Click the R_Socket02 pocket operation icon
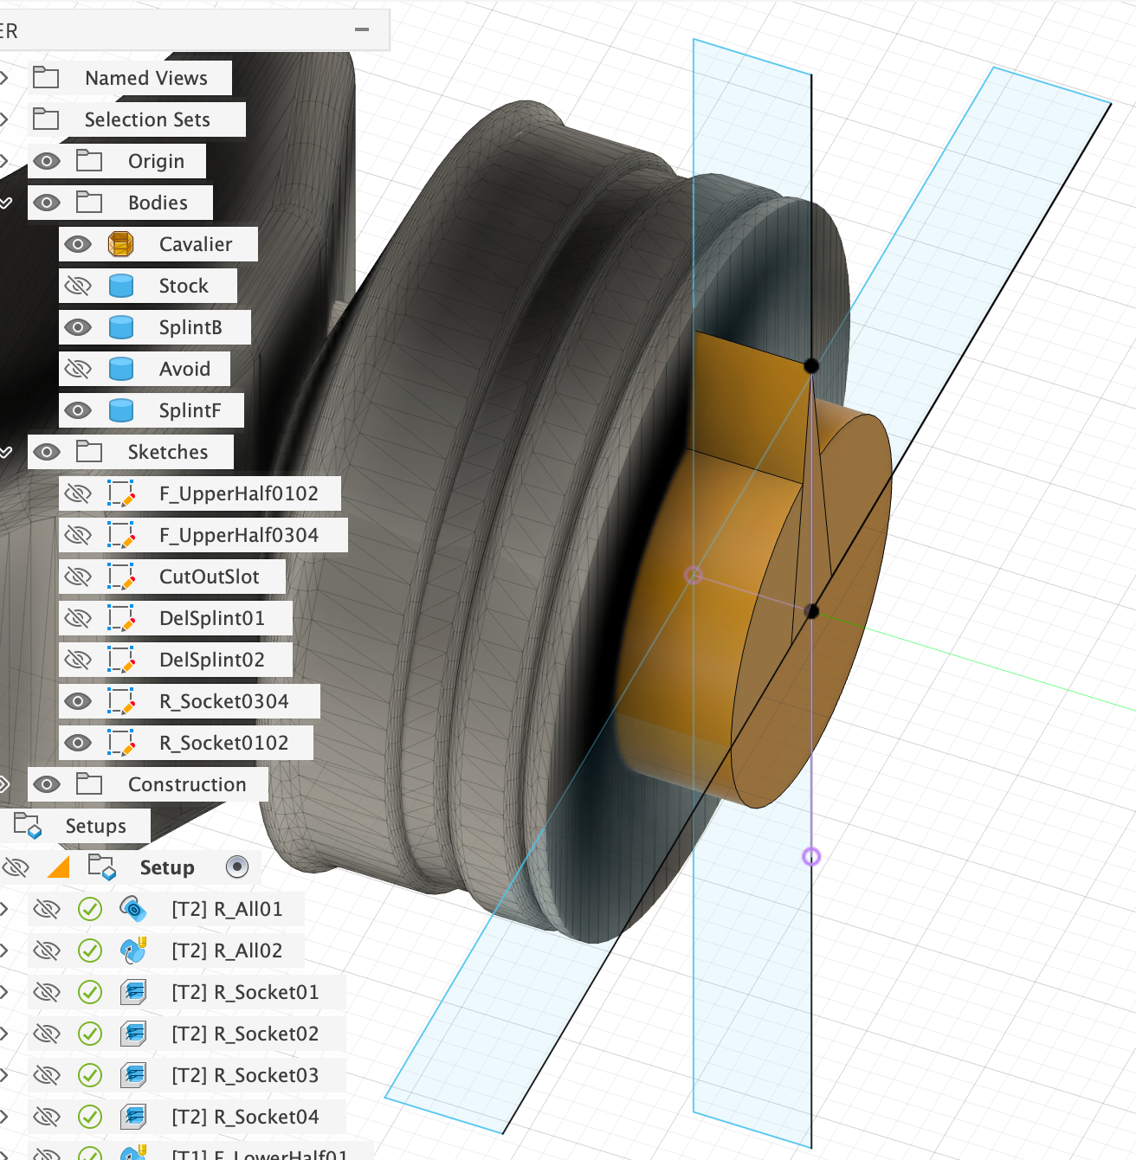 tap(133, 1034)
